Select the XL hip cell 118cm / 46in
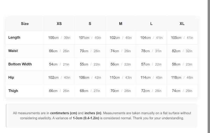 click(x=182, y=78)
